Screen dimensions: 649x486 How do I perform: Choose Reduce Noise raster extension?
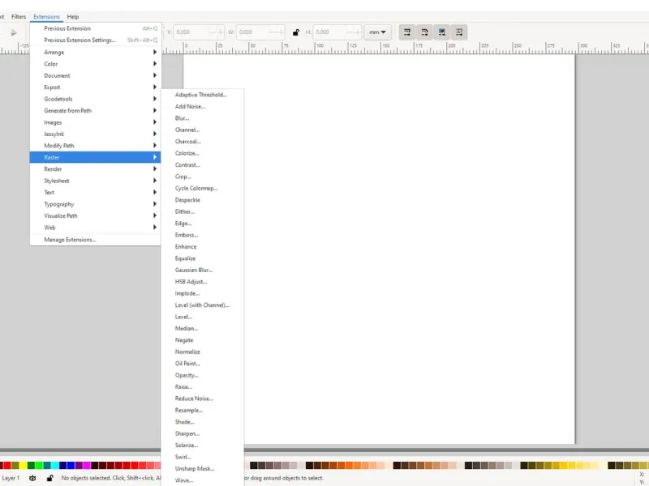pos(202,399)
